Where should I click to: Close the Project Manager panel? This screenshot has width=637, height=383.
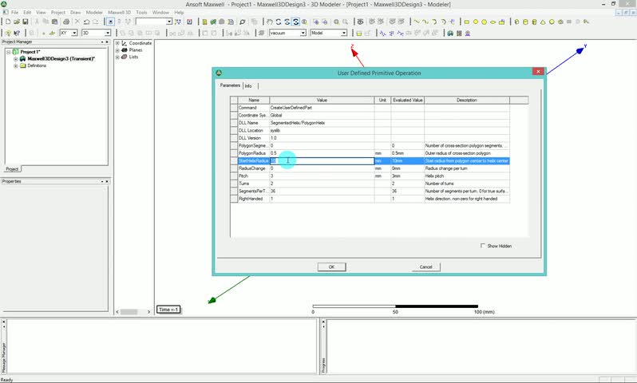(107, 41)
